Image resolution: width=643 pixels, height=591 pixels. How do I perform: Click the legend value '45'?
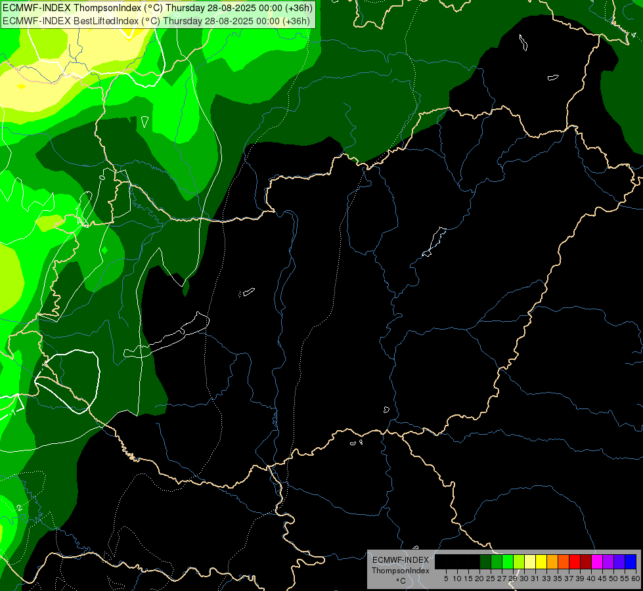tap(603, 579)
